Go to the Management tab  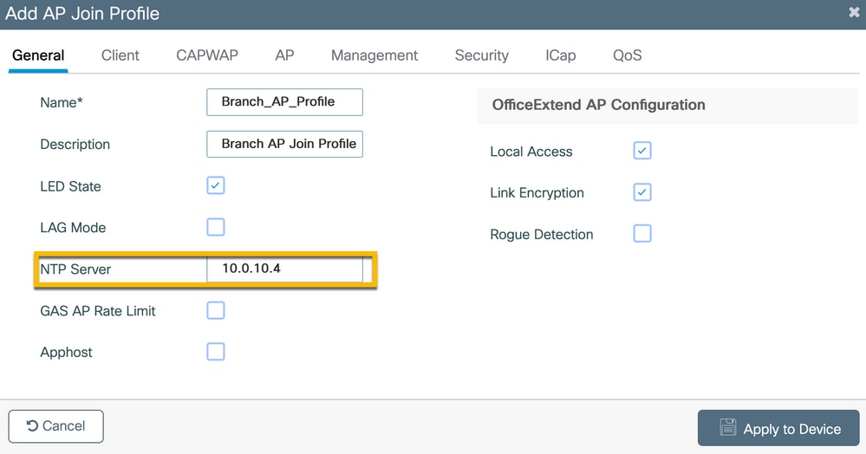[374, 55]
